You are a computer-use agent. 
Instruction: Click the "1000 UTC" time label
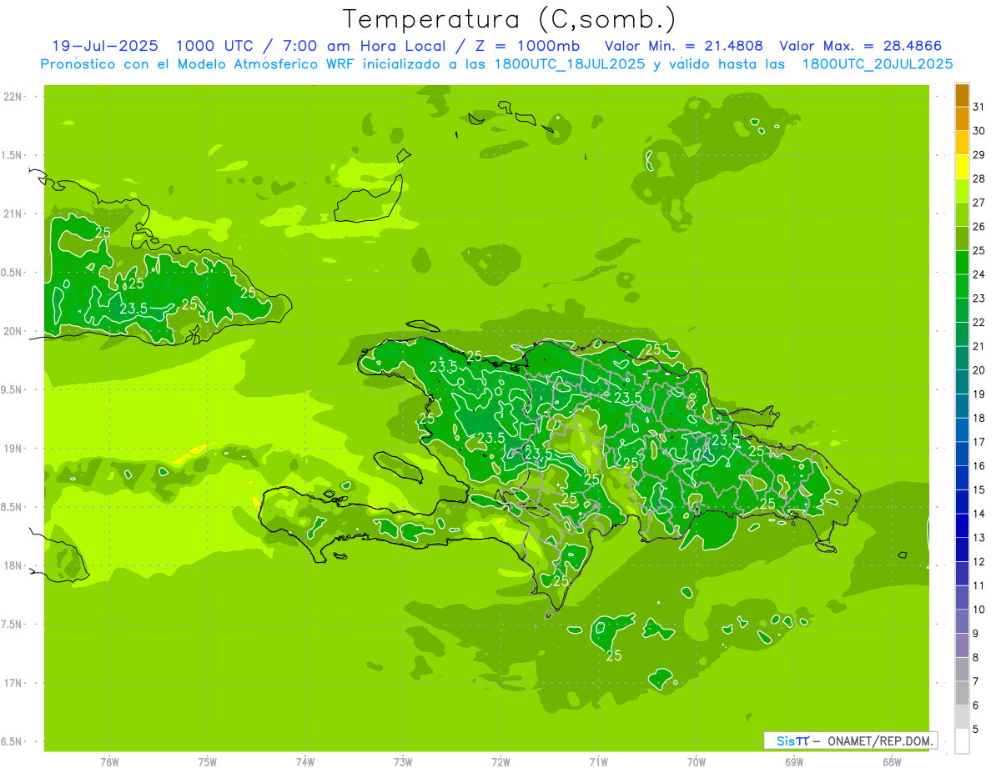point(214,46)
